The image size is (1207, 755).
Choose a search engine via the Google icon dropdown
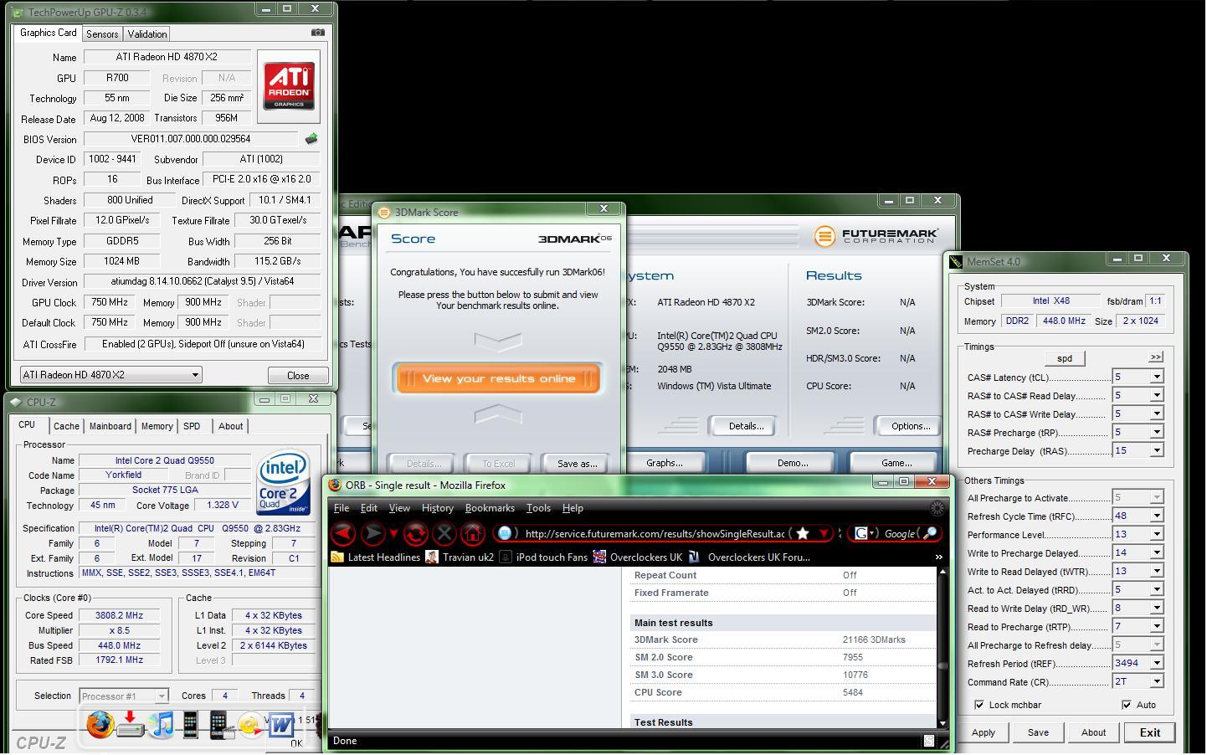(865, 533)
